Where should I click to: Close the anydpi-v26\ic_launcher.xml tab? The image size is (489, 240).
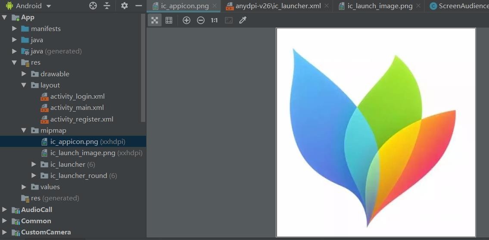pyautogui.click(x=326, y=6)
